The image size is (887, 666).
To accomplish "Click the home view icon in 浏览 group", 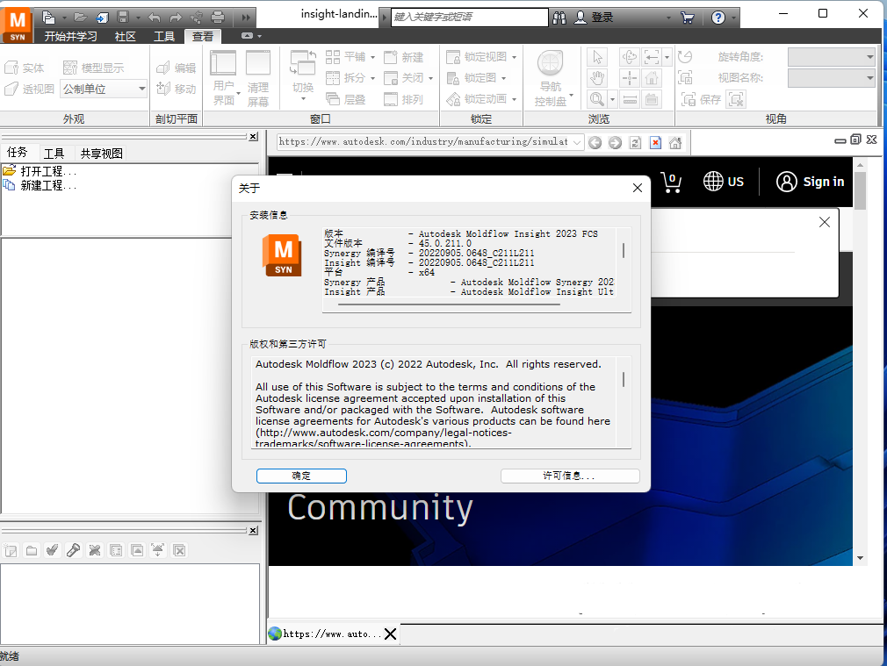I will 652,78.
